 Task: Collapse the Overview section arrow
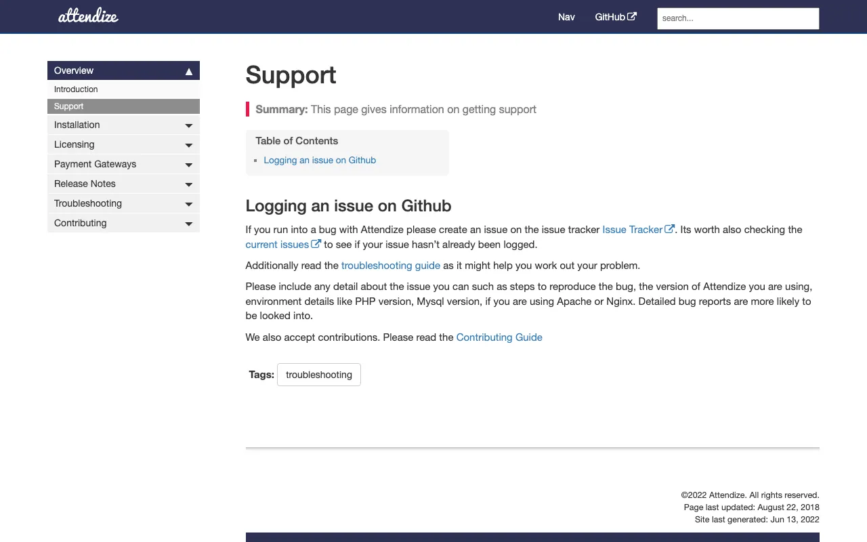coord(189,71)
